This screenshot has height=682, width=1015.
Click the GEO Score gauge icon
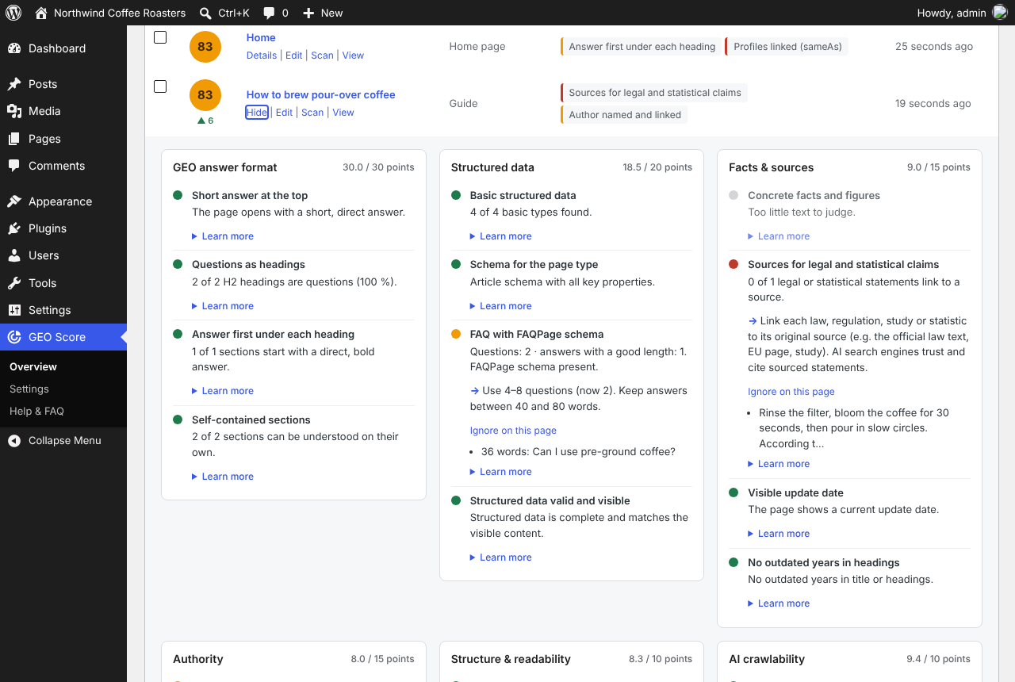tap(14, 337)
